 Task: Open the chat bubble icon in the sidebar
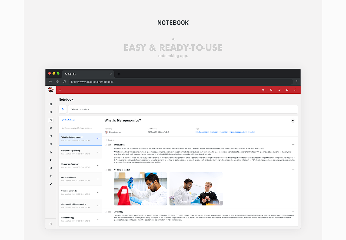pos(51,184)
